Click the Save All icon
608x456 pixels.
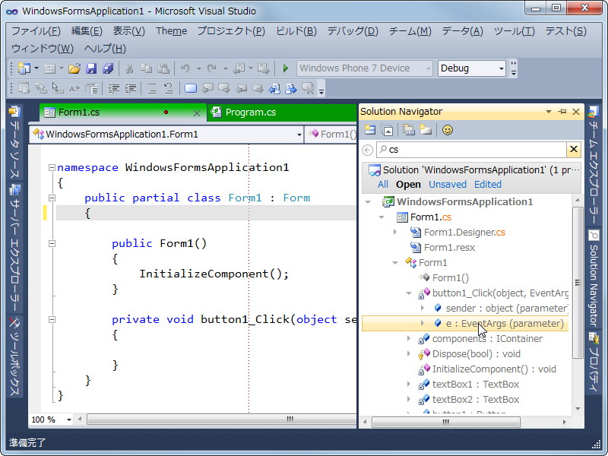(x=108, y=68)
